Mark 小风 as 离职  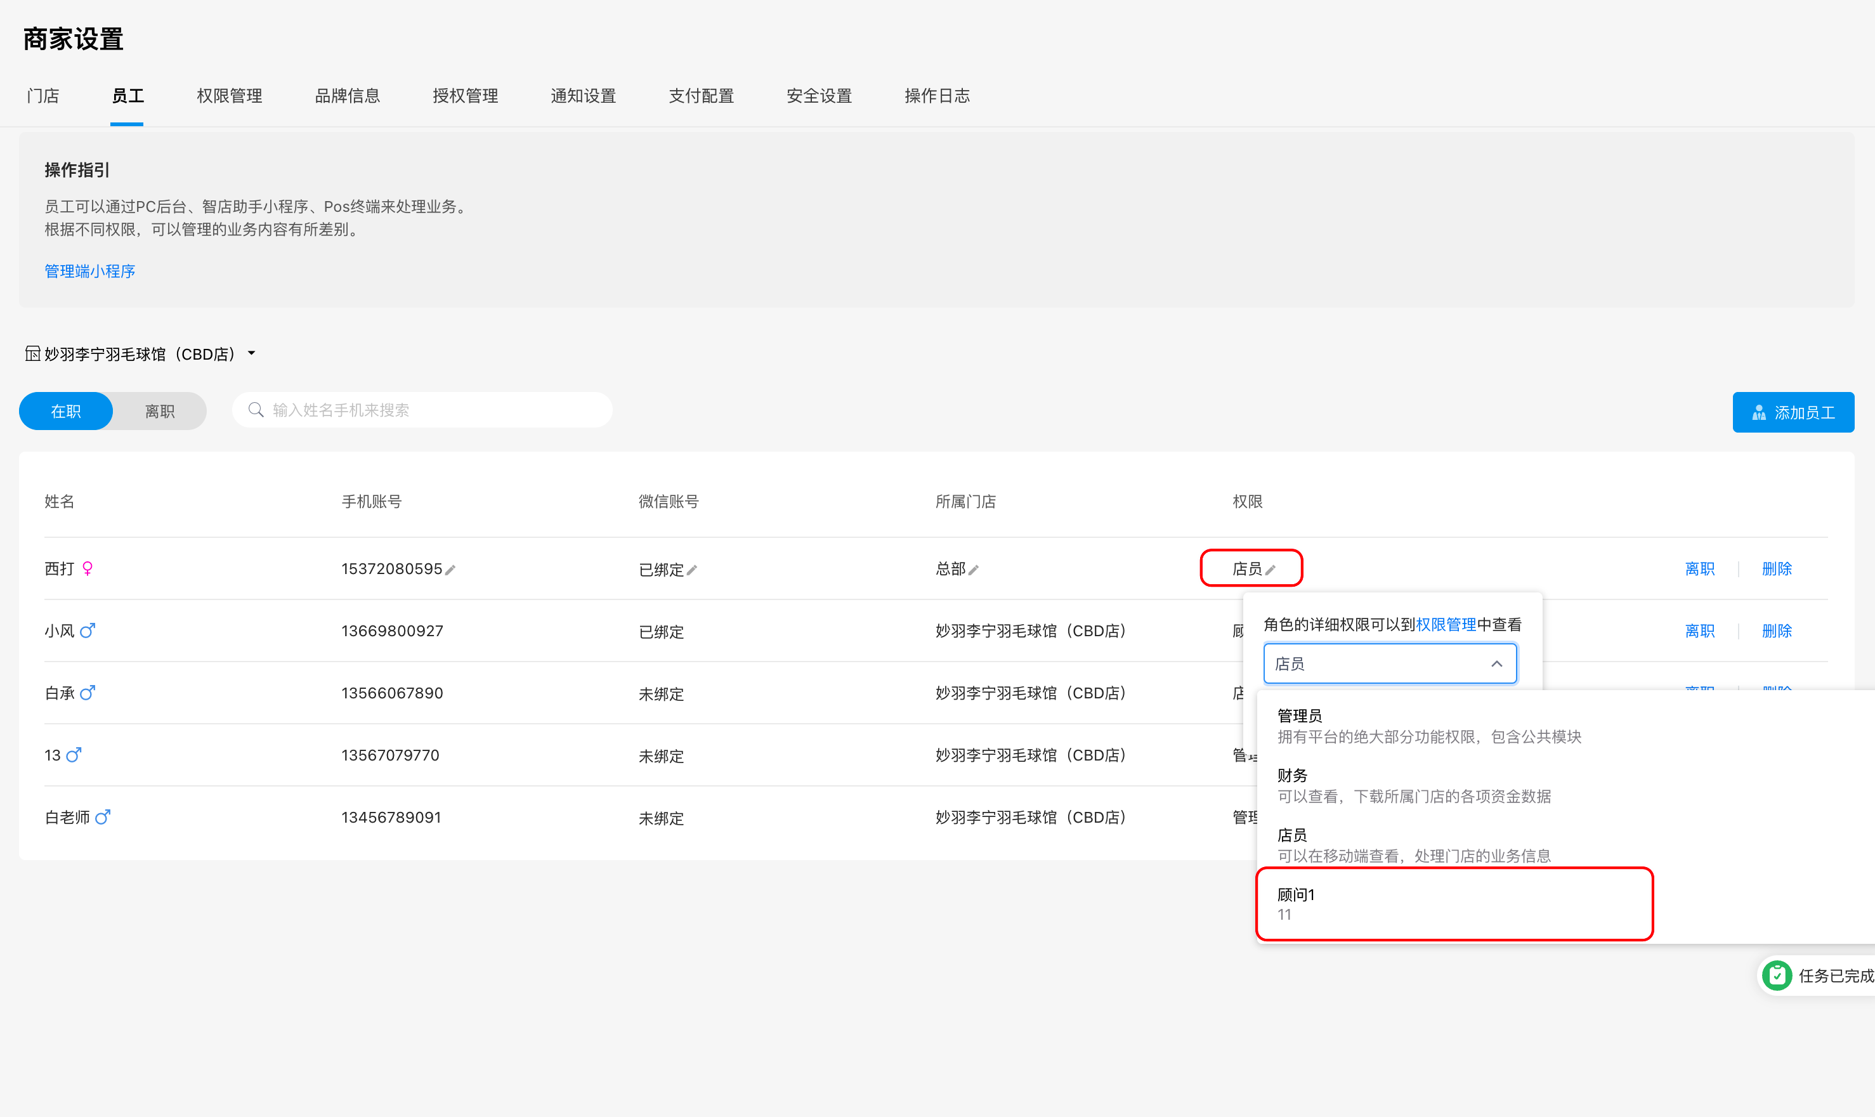[x=1700, y=630]
